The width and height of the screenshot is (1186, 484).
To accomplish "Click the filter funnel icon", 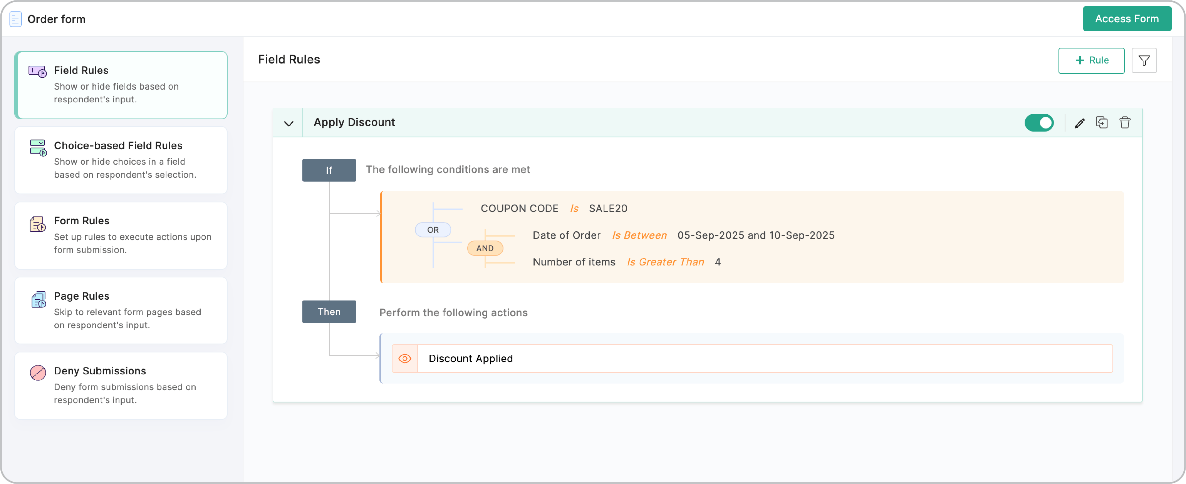I will (x=1144, y=60).
